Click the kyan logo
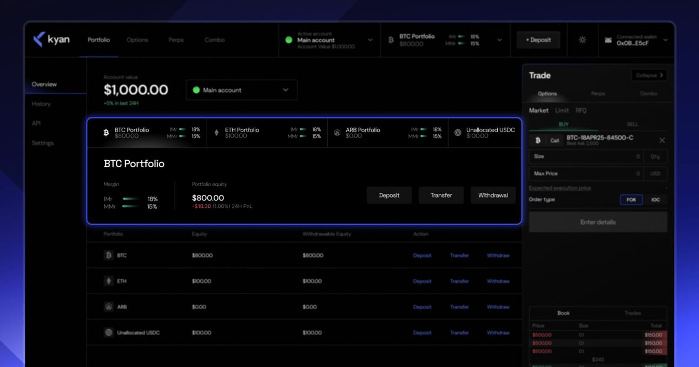This screenshot has width=699, height=367. point(51,40)
